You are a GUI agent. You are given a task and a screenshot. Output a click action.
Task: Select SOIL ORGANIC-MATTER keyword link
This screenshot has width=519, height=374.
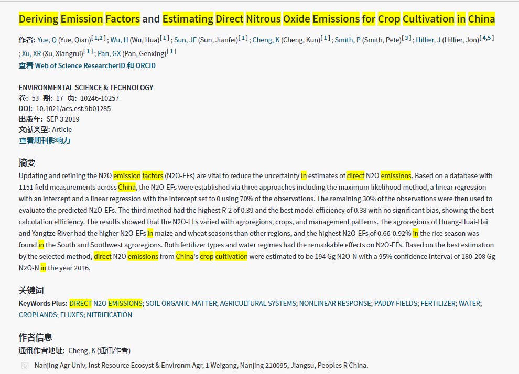click(x=181, y=303)
